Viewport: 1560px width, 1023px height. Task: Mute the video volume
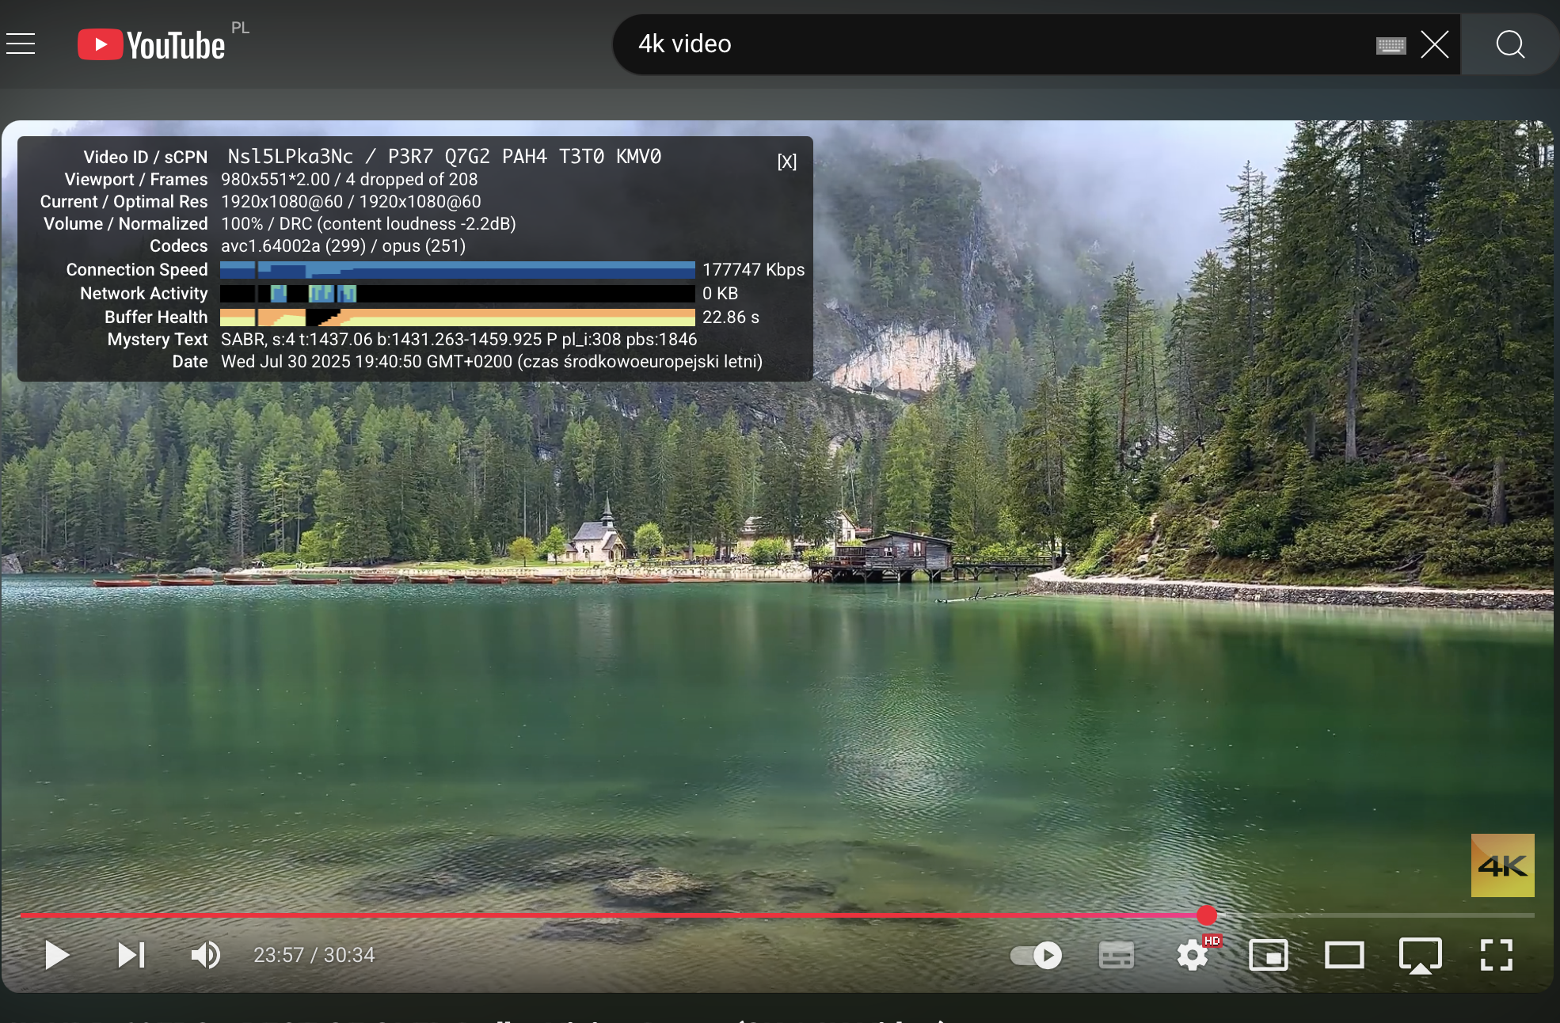(206, 955)
